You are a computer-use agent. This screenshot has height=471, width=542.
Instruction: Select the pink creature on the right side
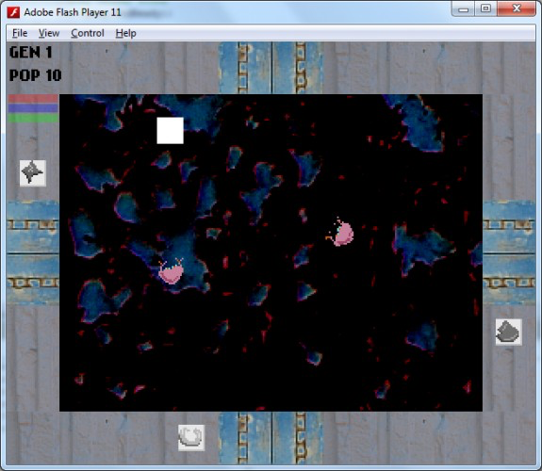coord(340,233)
